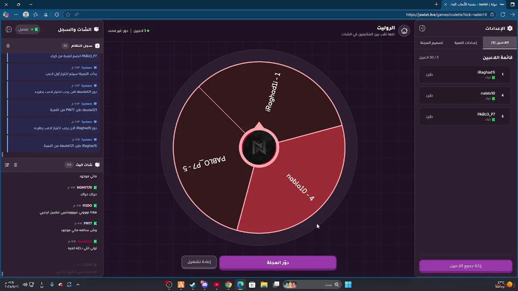Click the microphone tray icon
Image resolution: width=518 pixels, height=291 pixels.
52,285
